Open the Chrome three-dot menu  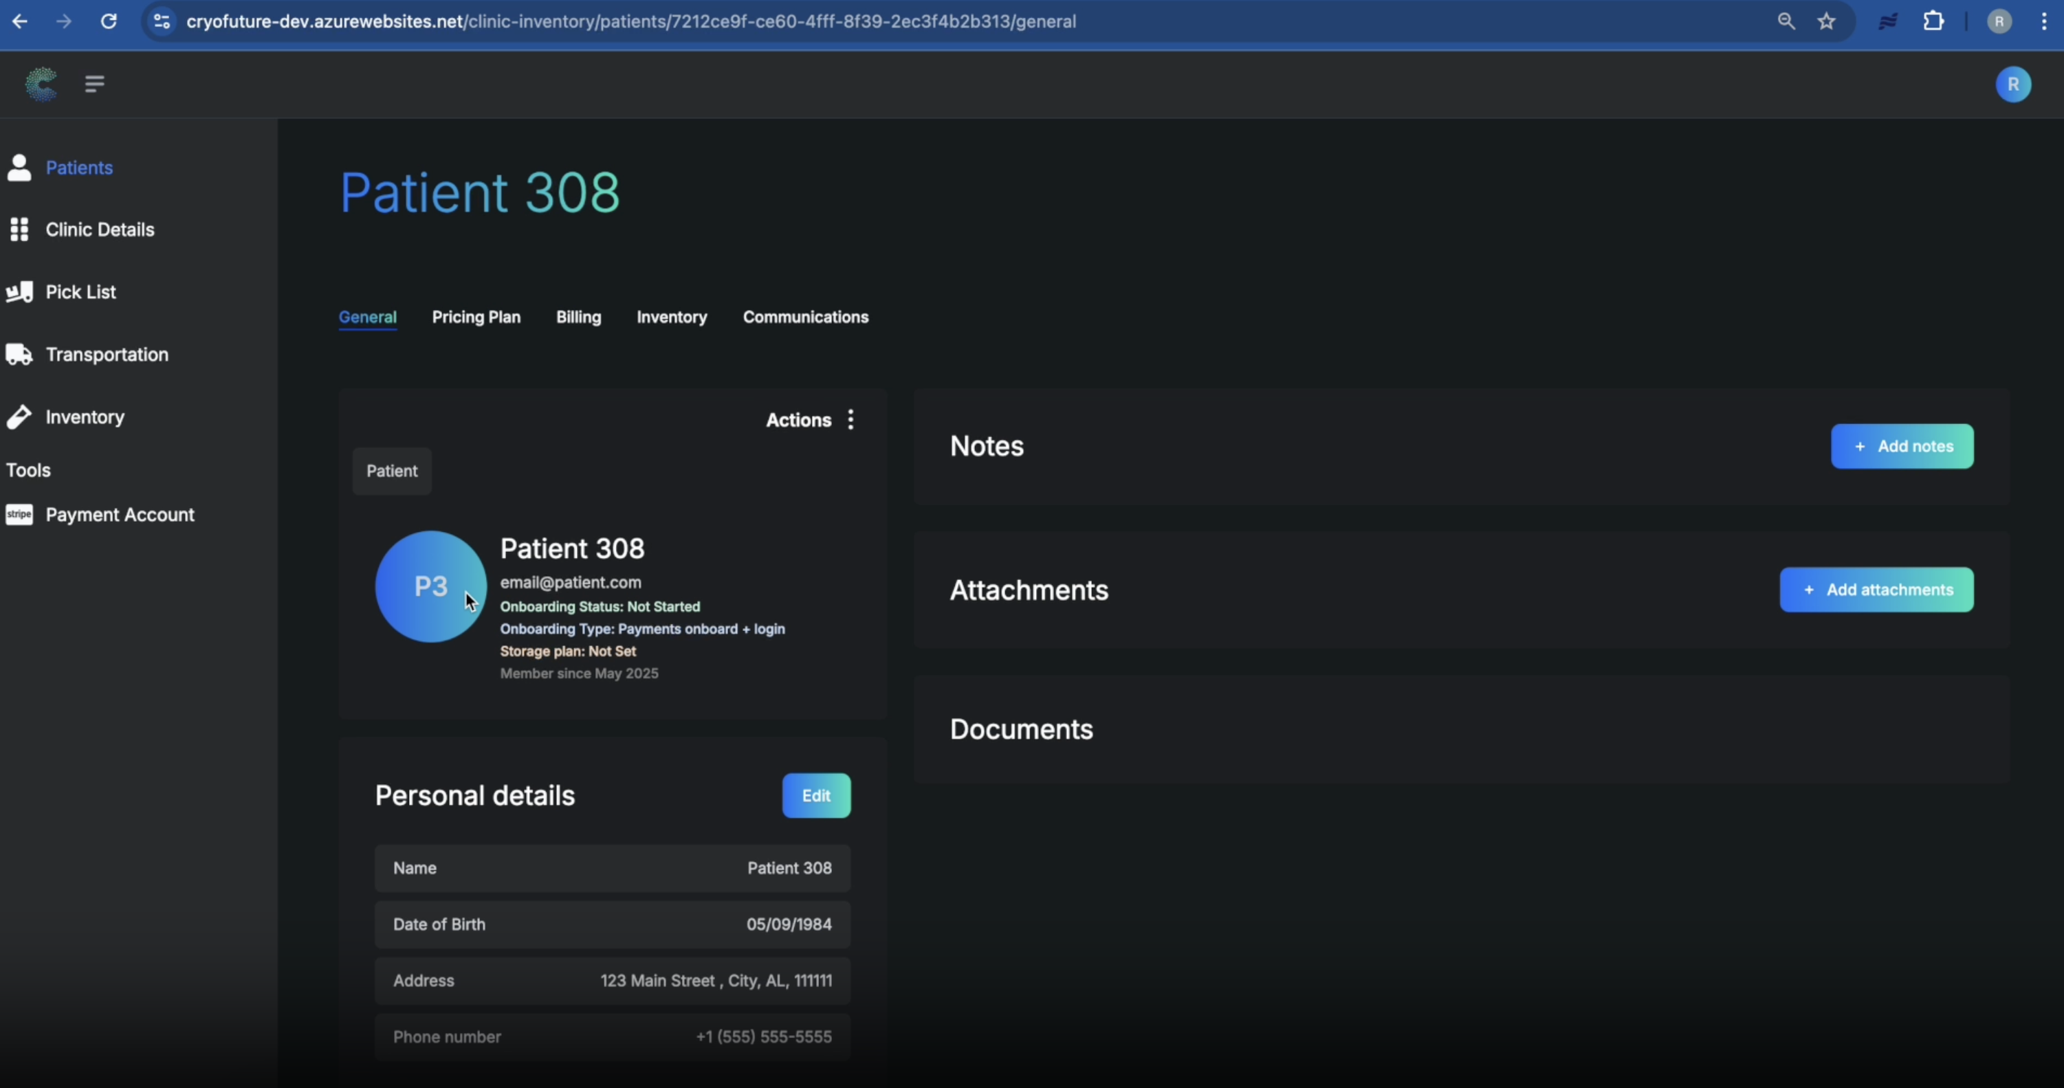[2044, 21]
